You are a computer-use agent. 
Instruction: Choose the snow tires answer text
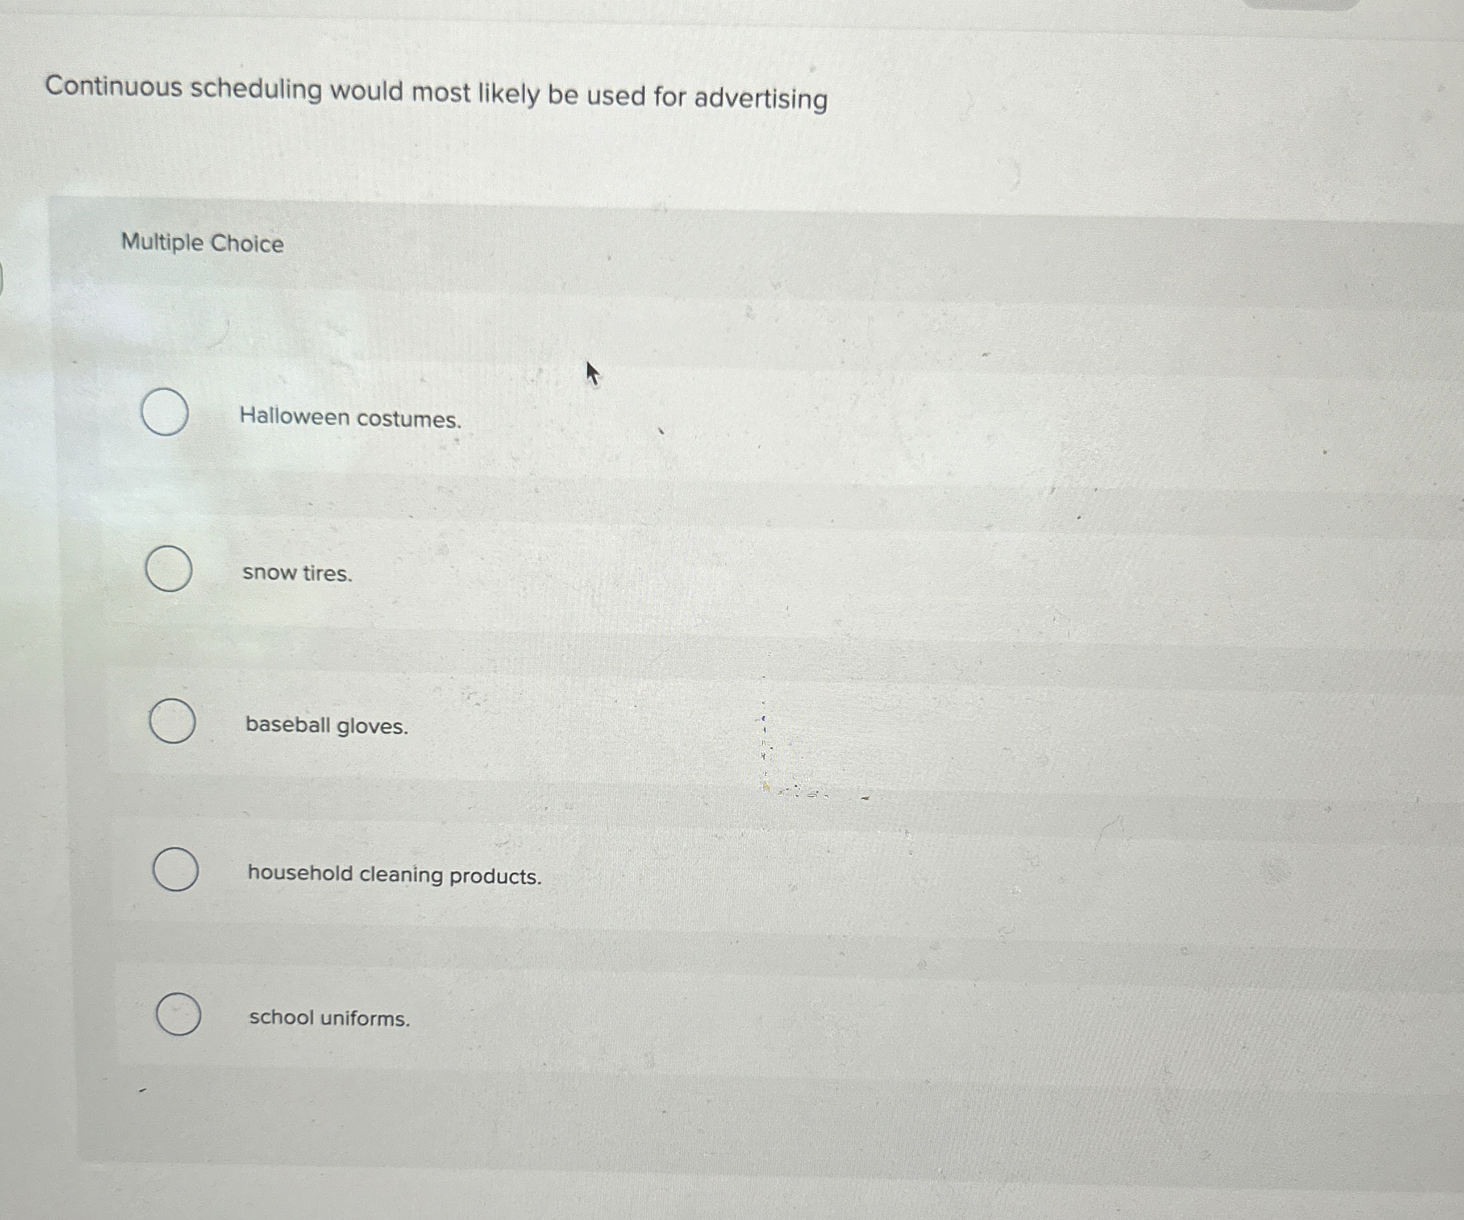pos(298,574)
